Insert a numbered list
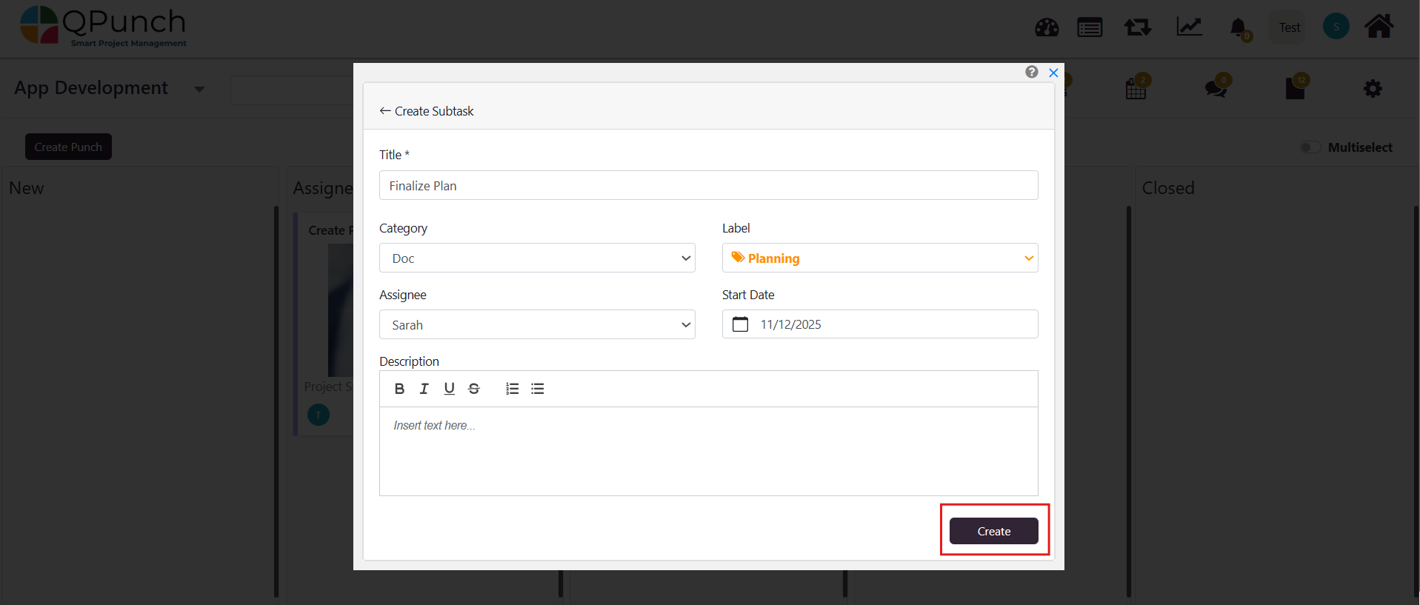 pyautogui.click(x=512, y=389)
